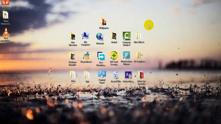Open the Make Material D... folder
This screenshot has height=124, width=221.
(x=6, y=15)
